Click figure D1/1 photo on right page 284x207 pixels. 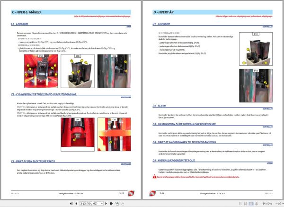256,49
